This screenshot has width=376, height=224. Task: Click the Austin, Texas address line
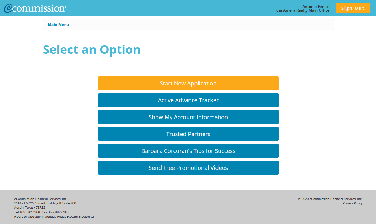click(29, 207)
